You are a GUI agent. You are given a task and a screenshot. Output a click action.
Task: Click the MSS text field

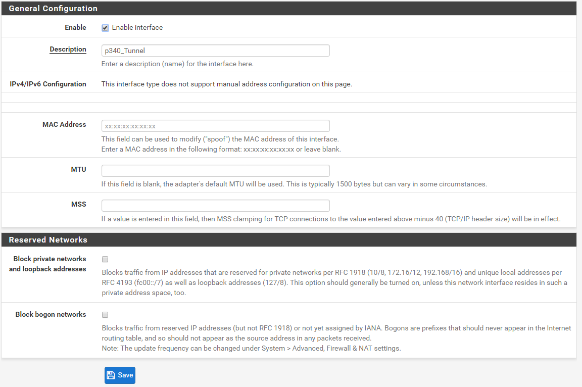pos(215,206)
